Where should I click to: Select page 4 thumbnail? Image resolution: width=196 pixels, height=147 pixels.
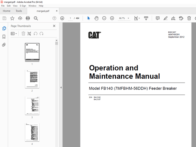(32, 132)
